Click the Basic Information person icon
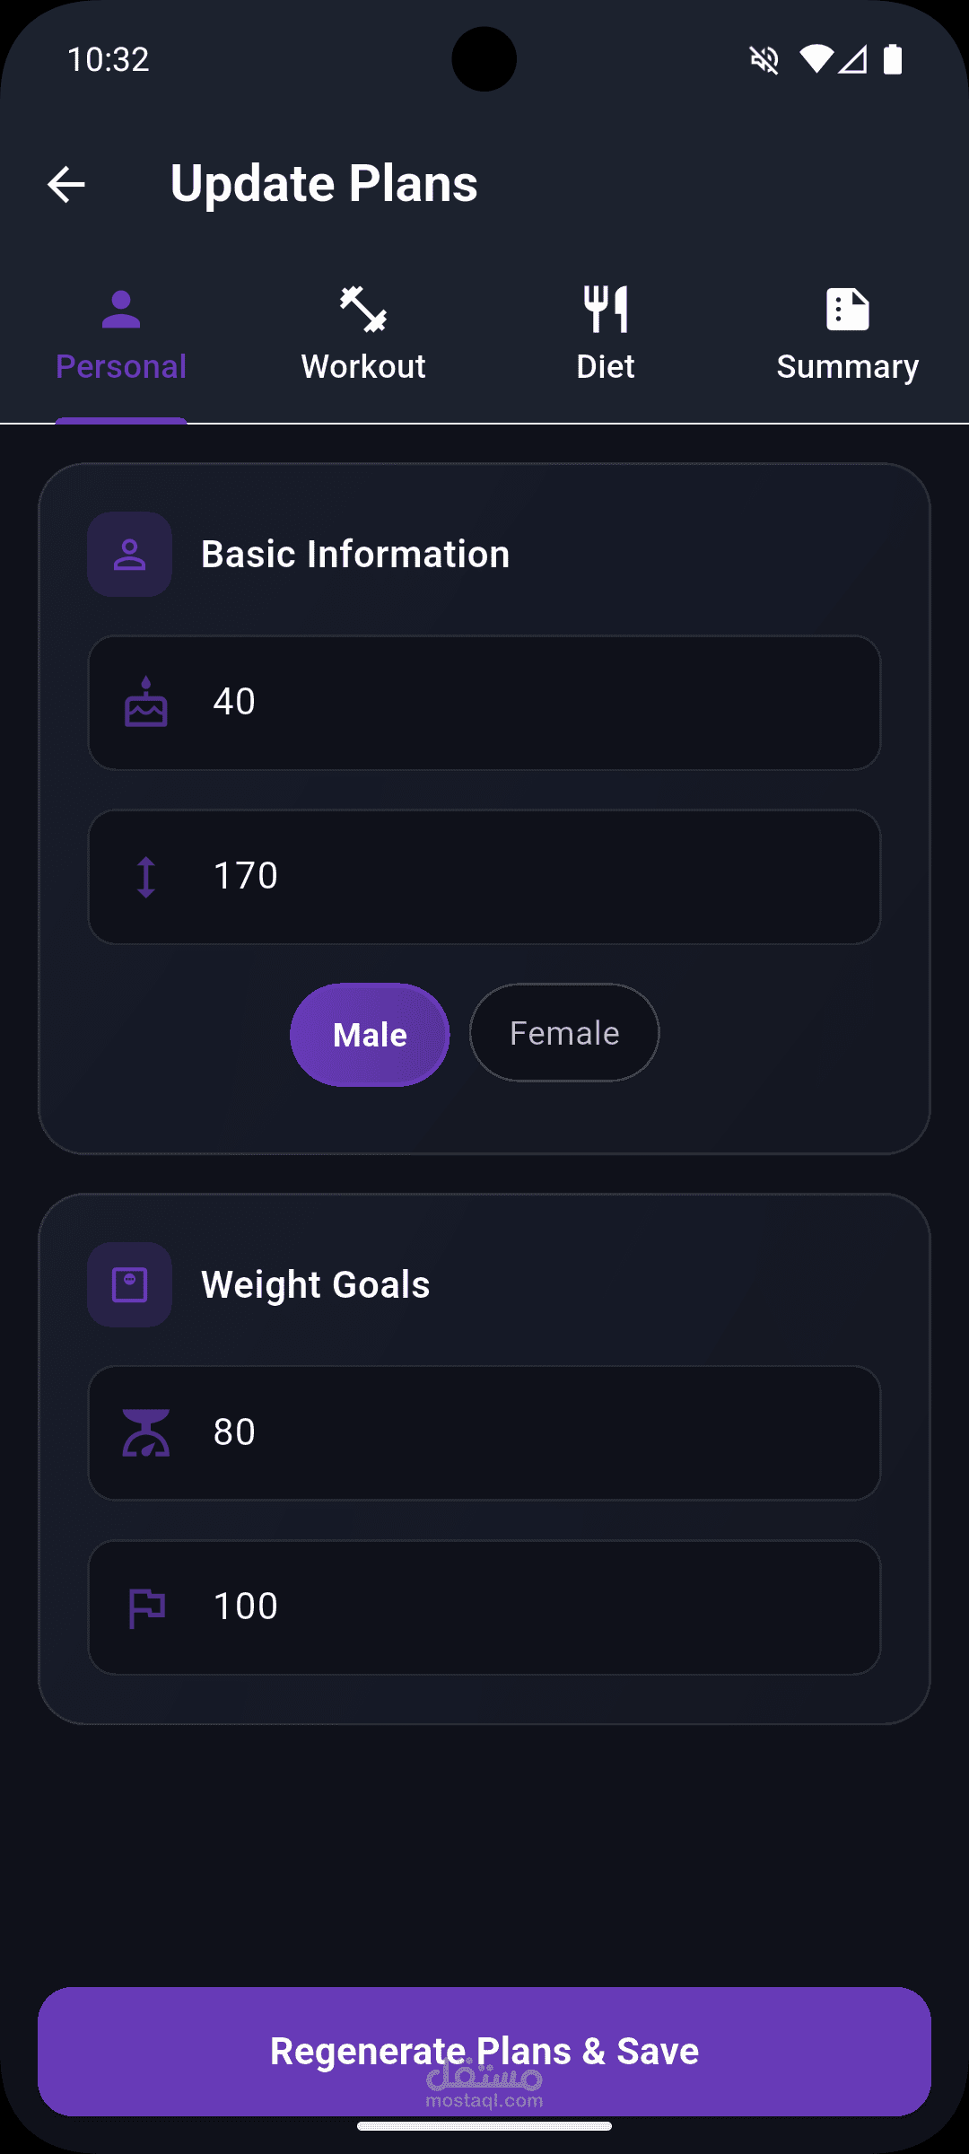The image size is (969, 2154). click(x=130, y=555)
